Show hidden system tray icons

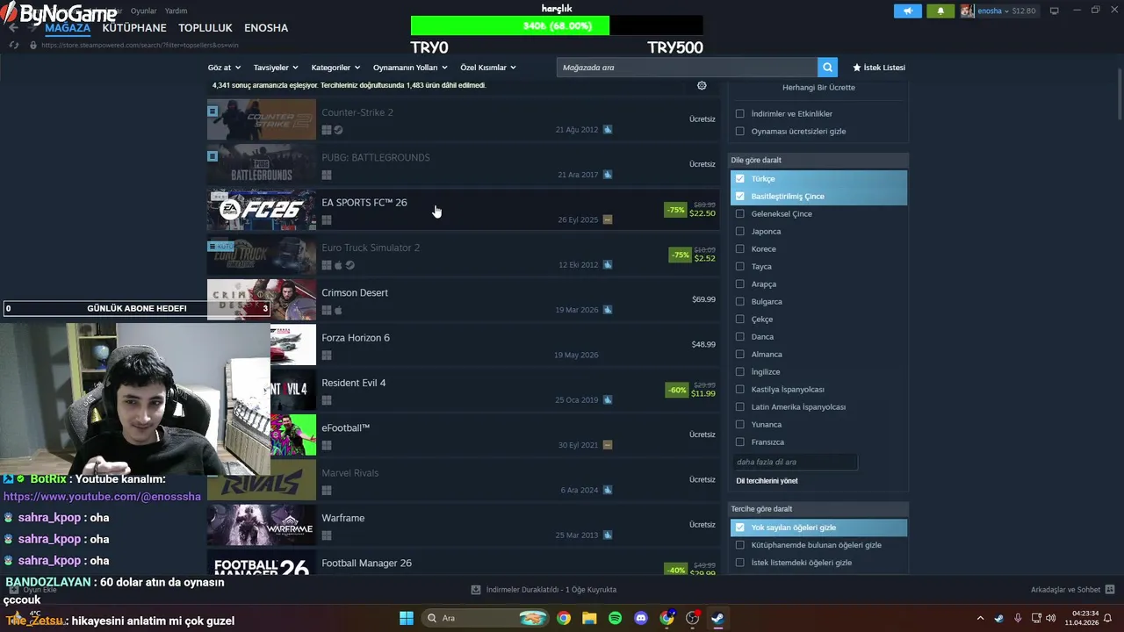pyautogui.click(x=981, y=618)
